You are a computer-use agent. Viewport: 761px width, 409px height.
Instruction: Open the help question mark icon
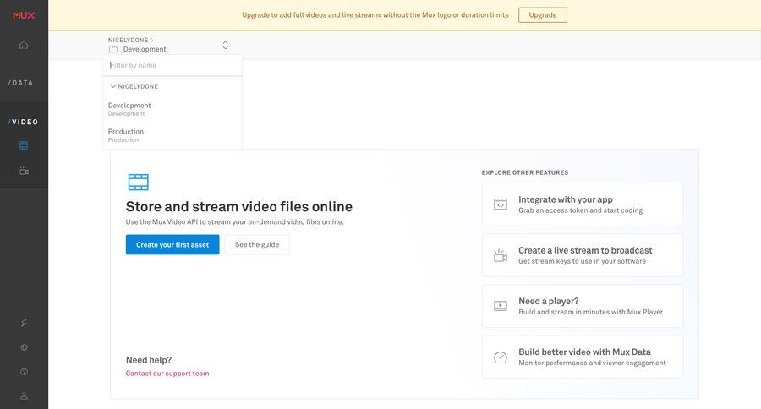point(24,371)
